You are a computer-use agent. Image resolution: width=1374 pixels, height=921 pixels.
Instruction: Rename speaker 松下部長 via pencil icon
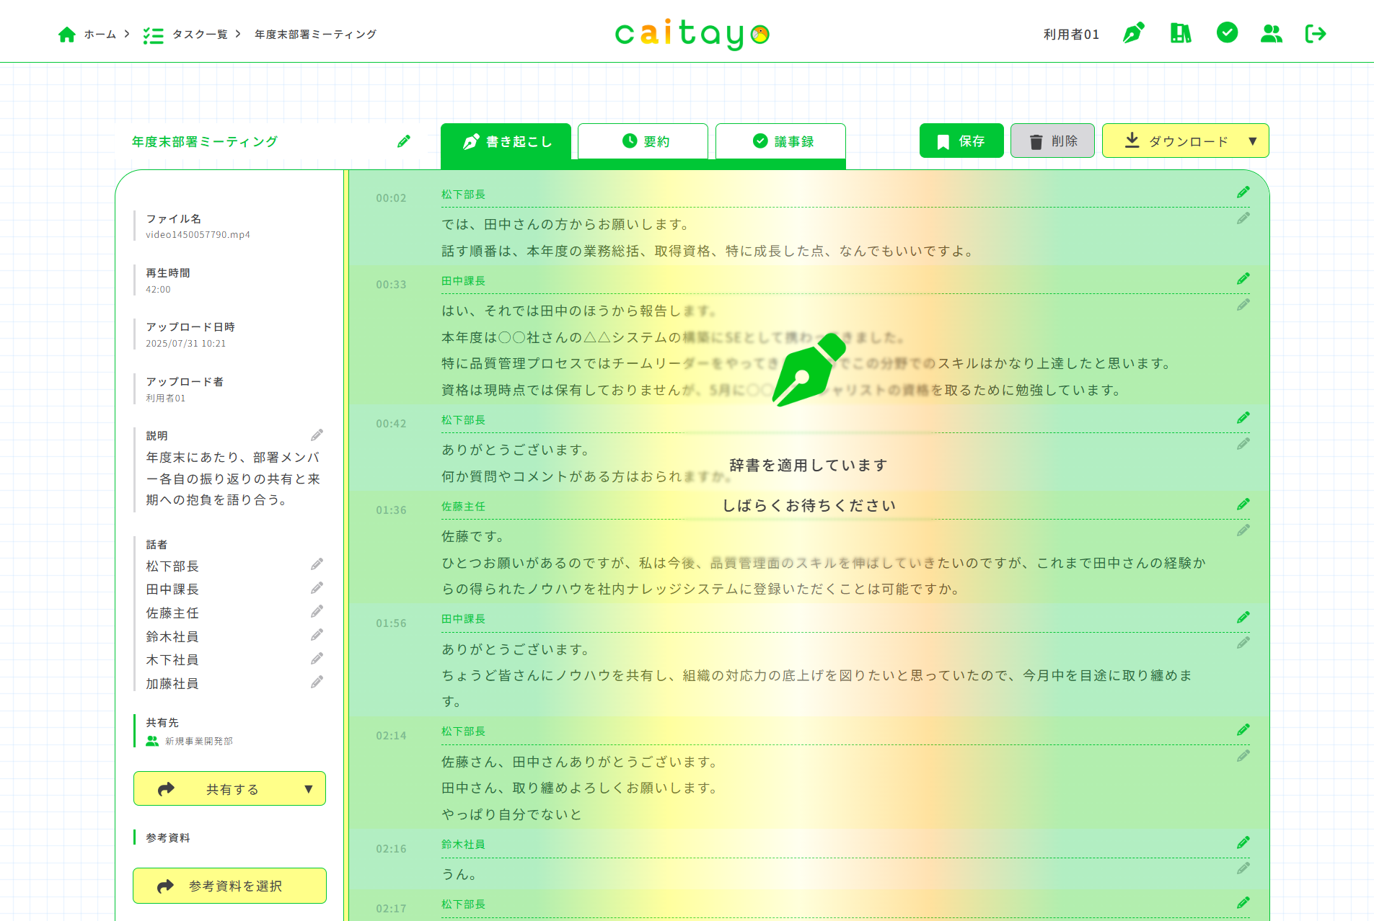(317, 564)
